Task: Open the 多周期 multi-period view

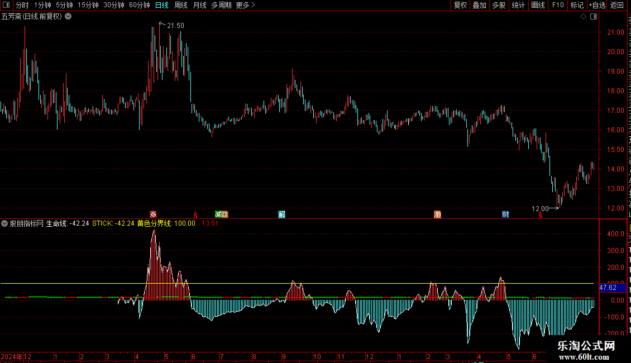Action: coord(221,5)
